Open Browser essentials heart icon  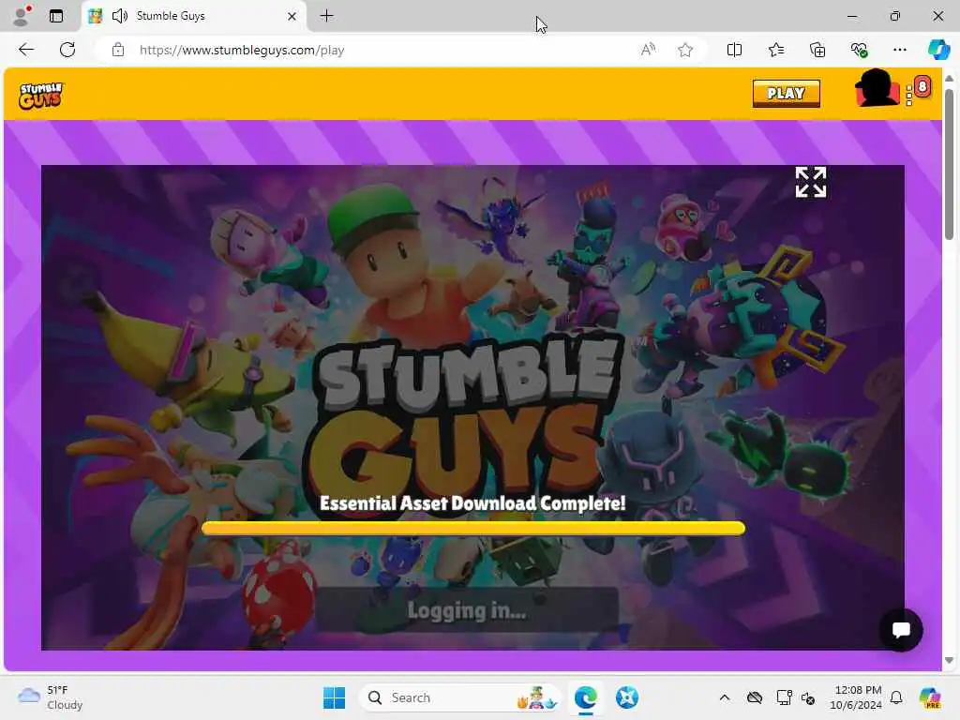(x=859, y=50)
